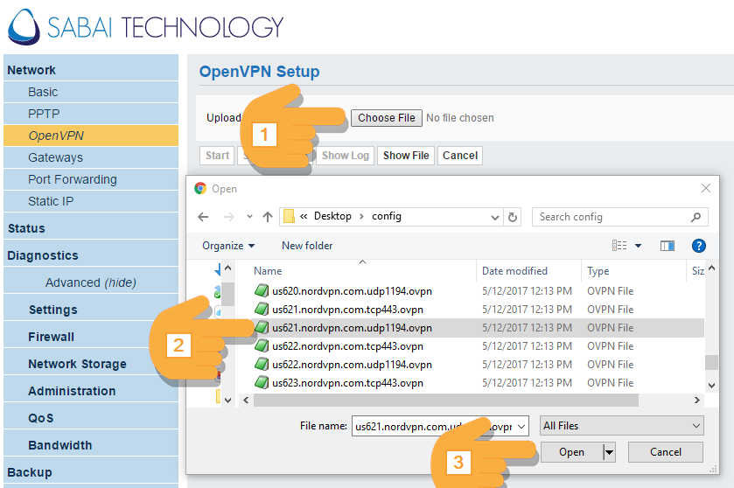Click icon of us623 tcp443 file
The width and height of the screenshot is (734, 488).
262,382
